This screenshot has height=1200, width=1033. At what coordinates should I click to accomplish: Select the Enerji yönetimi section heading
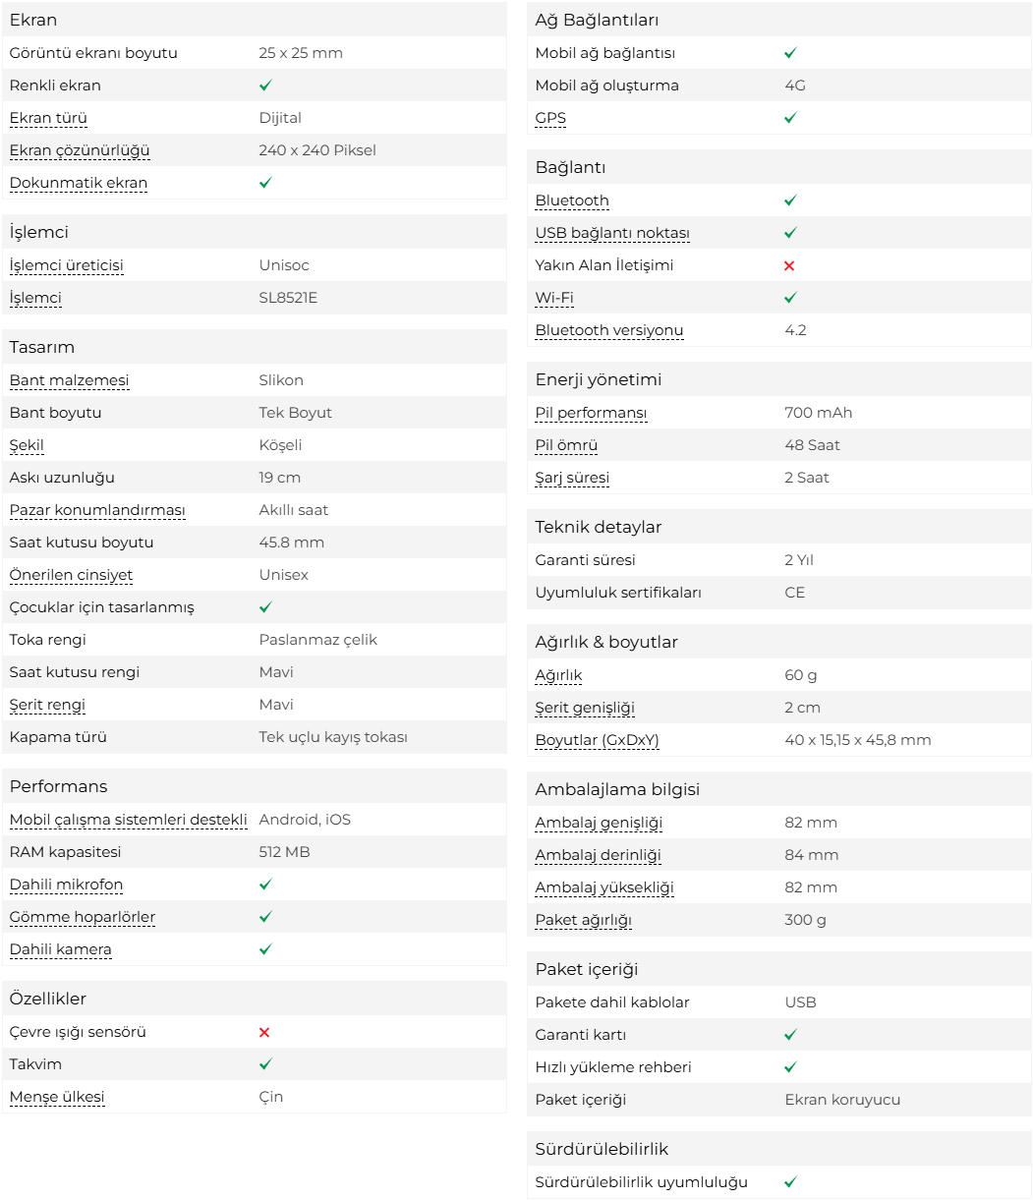click(x=599, y=379)
